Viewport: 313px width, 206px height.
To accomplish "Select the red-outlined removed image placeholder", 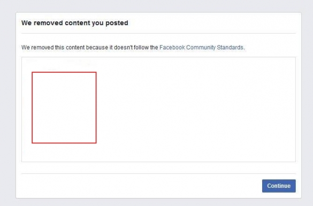I will pos(64,108).
